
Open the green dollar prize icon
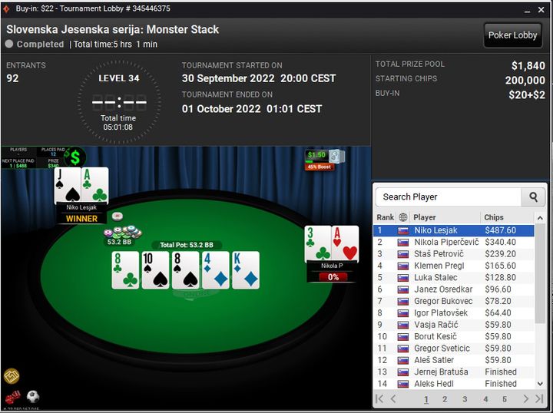coord(75,157)
